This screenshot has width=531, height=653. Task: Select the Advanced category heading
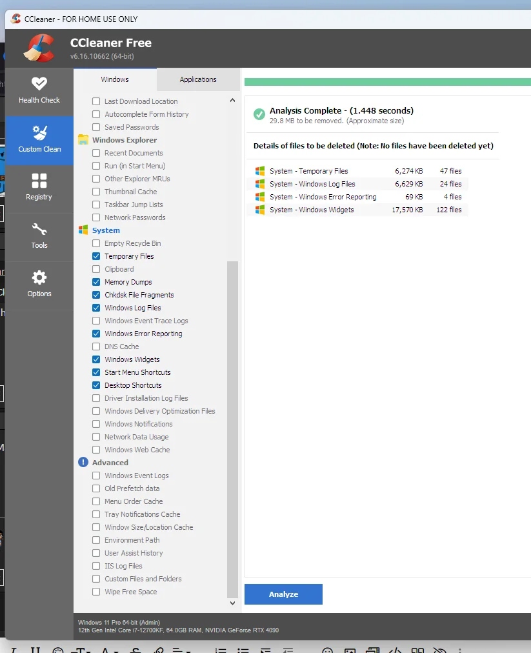pos(110,462)
